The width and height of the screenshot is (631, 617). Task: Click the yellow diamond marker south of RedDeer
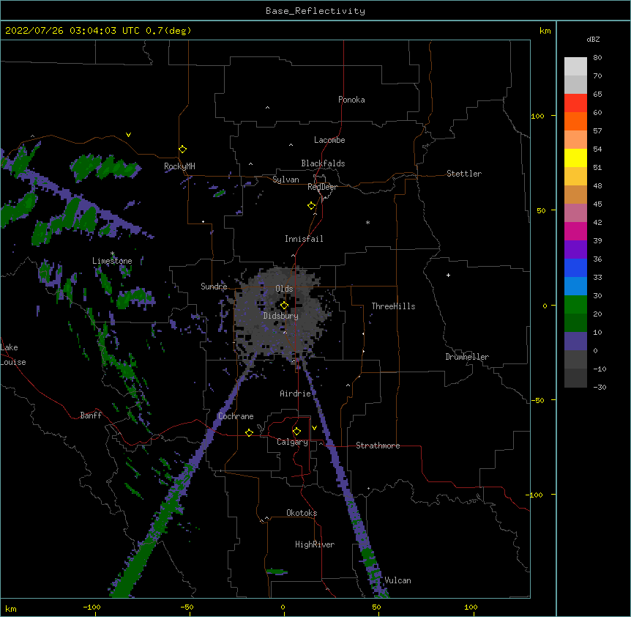pos(312,206)
